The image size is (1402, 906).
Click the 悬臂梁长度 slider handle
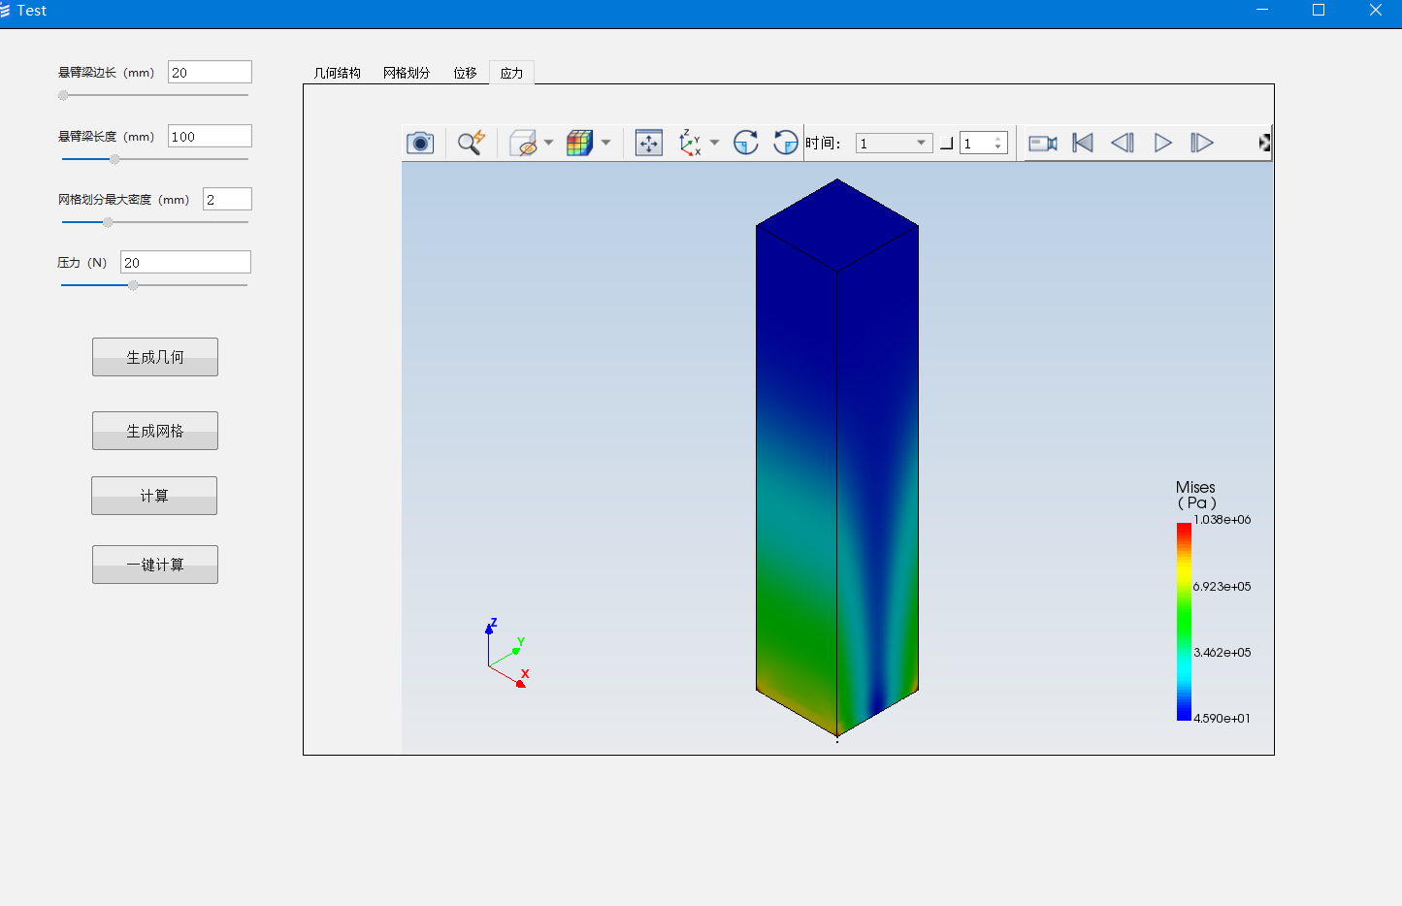tap(114, 159)
